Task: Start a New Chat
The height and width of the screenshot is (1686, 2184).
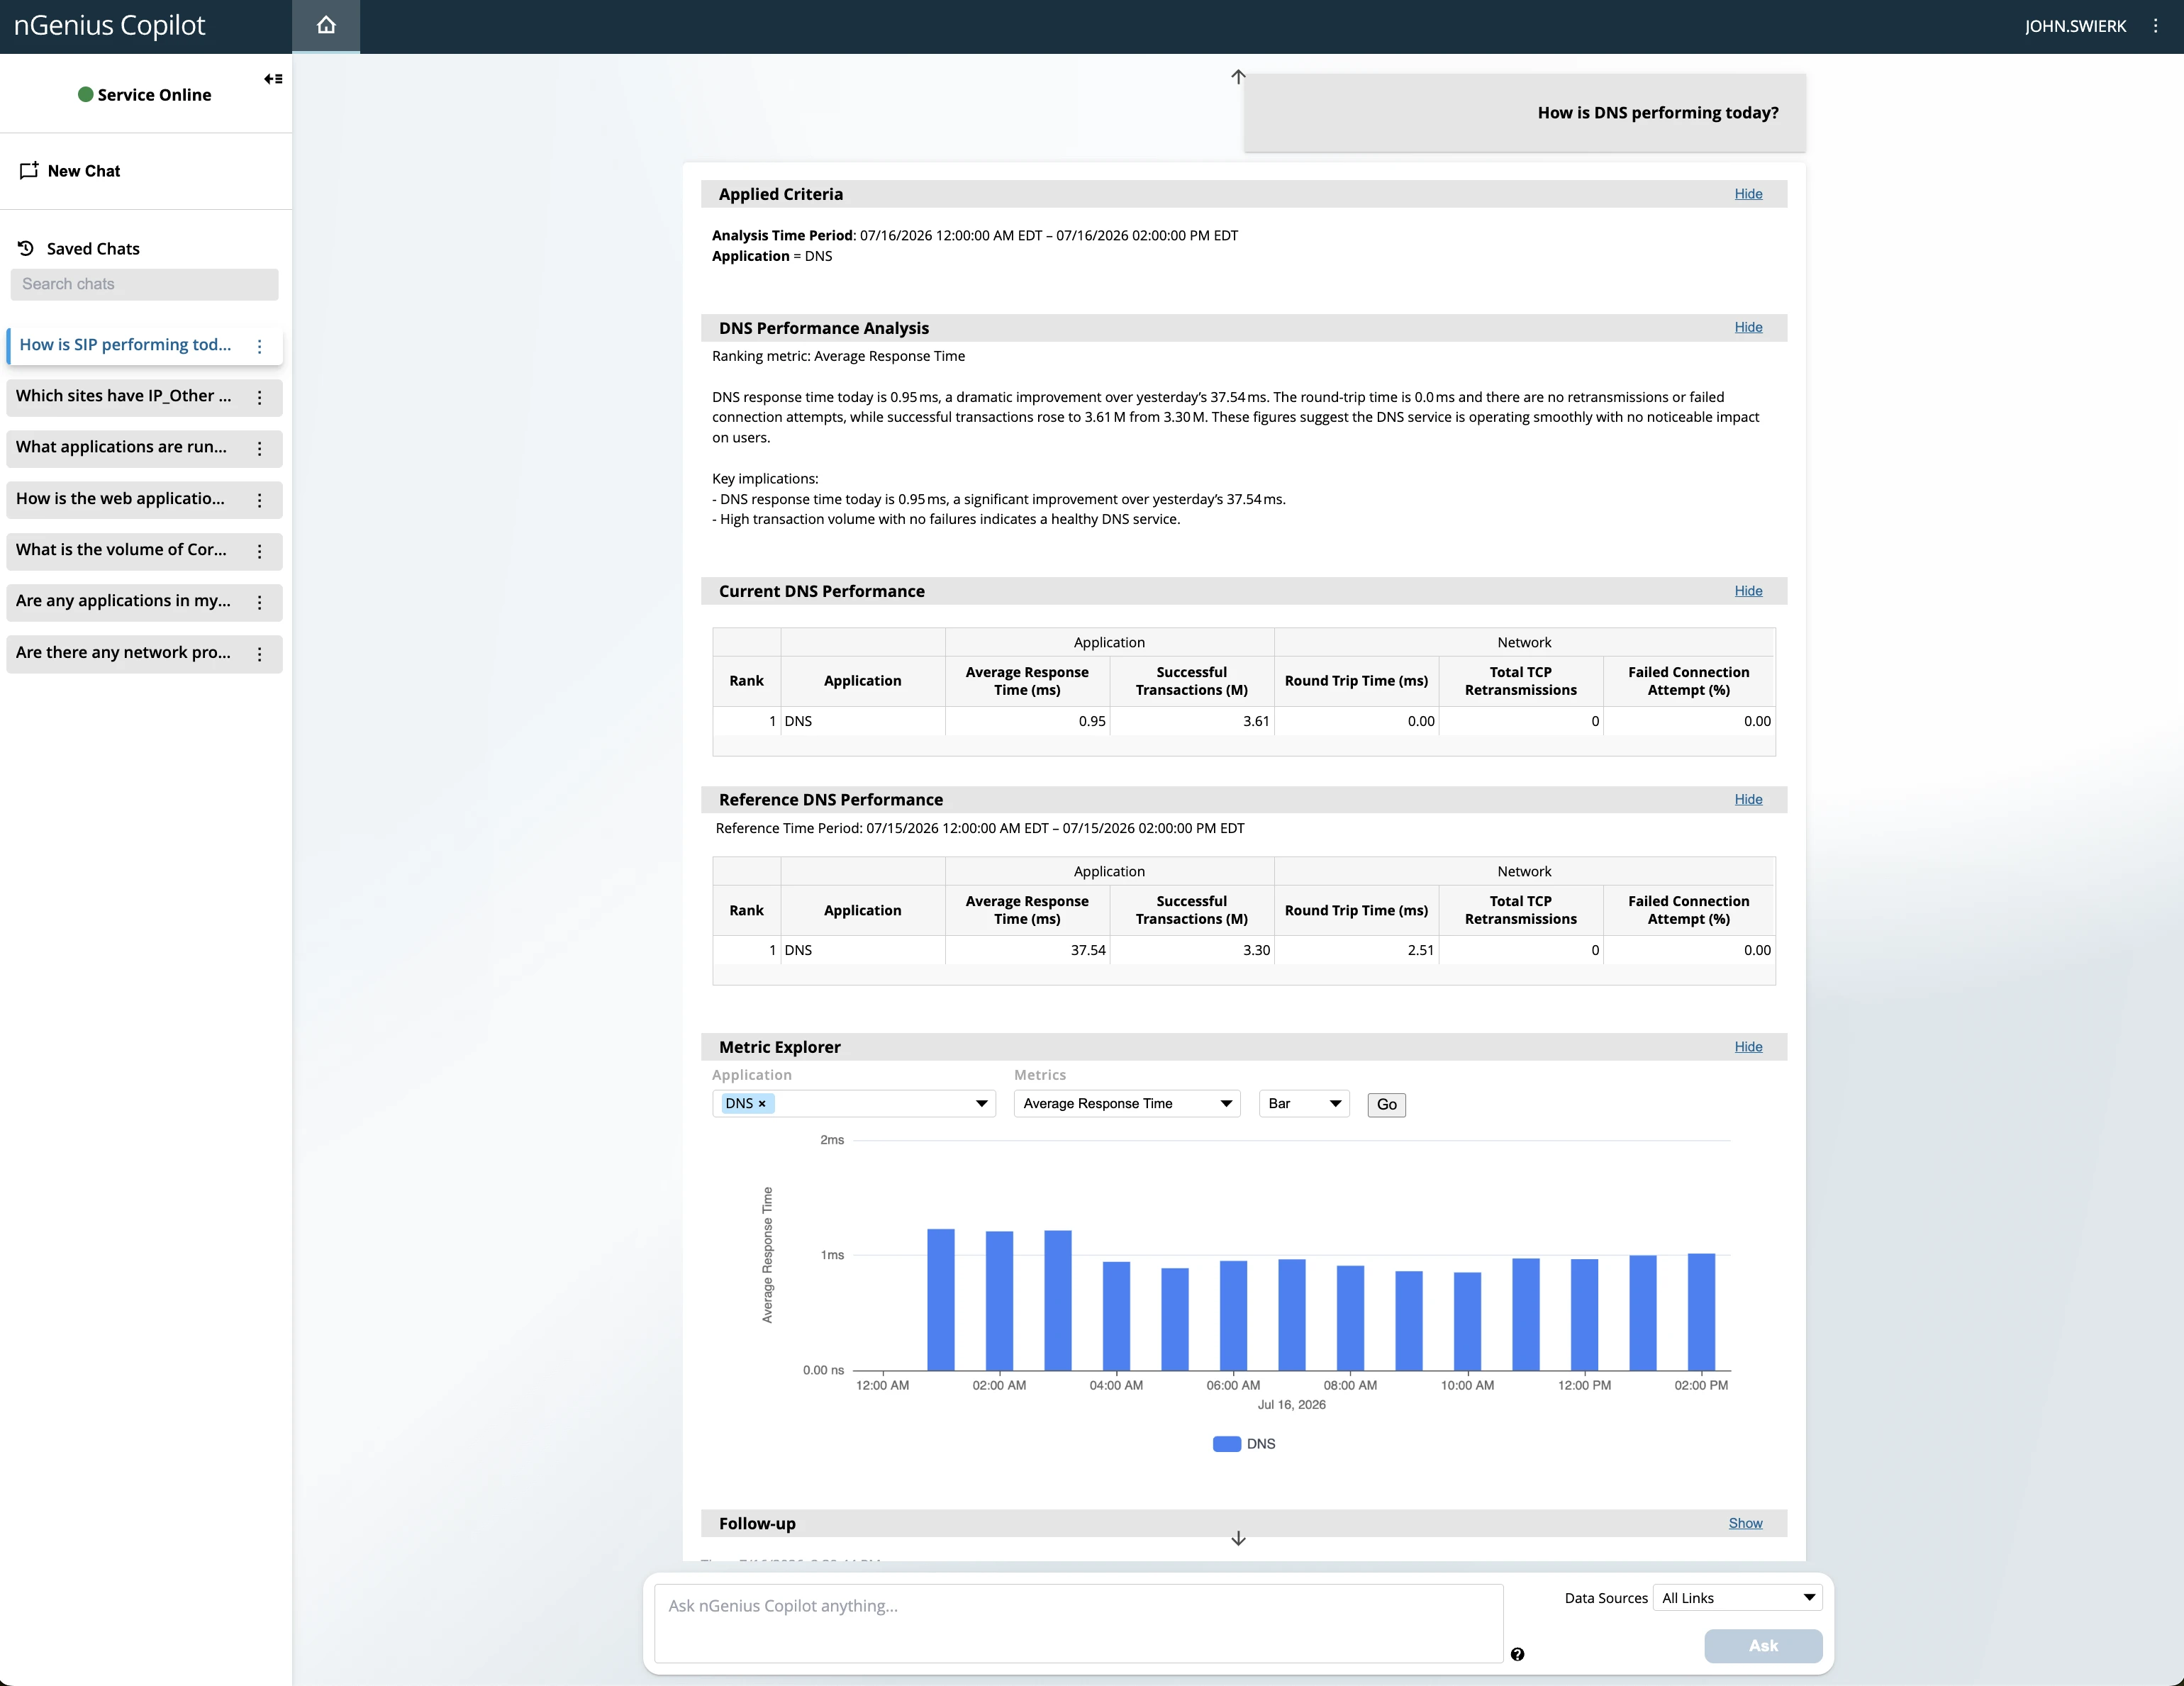Action: click(x=83, y=171)
